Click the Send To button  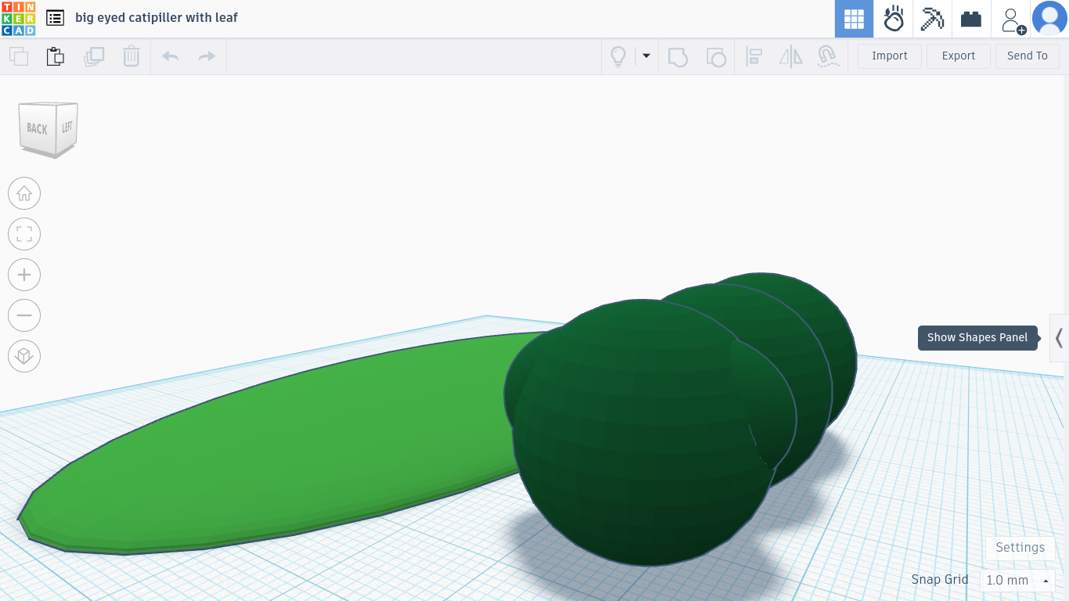1028,56
